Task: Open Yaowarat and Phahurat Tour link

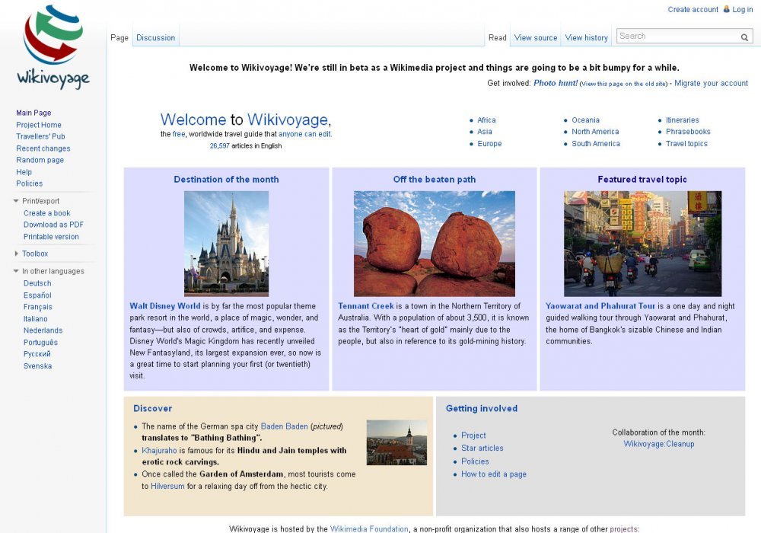Action: tap(600, 306)
